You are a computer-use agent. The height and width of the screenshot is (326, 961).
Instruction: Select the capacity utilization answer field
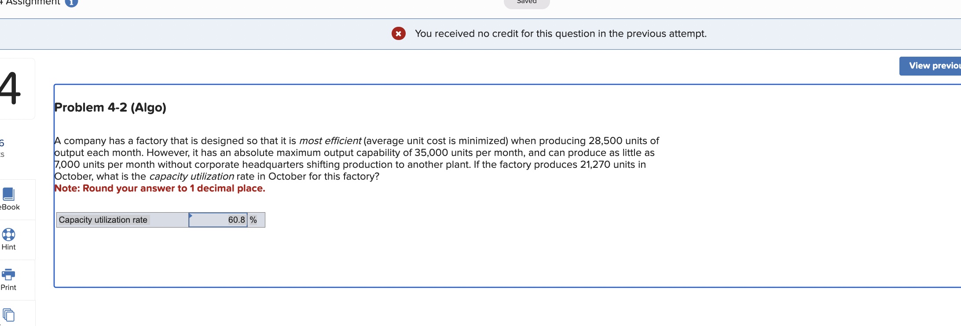coord(218,220)
